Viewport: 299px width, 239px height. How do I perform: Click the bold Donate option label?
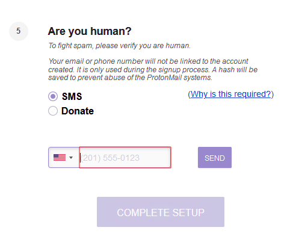78,111
